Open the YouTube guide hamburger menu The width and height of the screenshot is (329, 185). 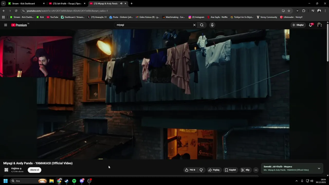pyautogui.click(x=6, y=25)
